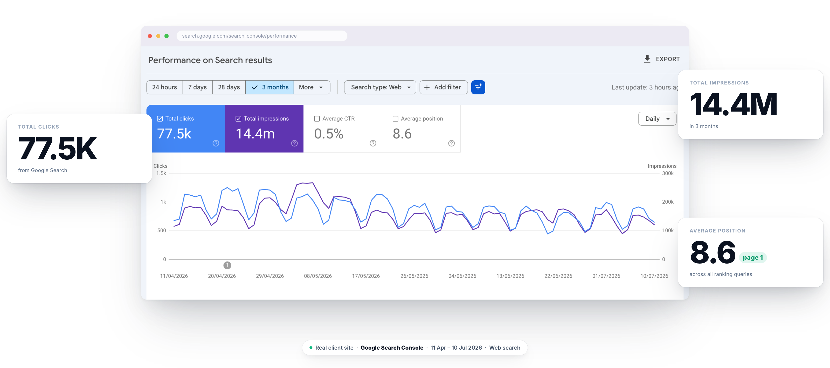Viewport: 830px width, 368px height.
Task: Select the 7 days range
Action: coord(197,87)
